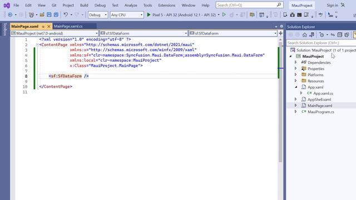Collapse All in Solution Explorer toolbar
This screenshot has height=200, width=356.
[x=340, y=35]
